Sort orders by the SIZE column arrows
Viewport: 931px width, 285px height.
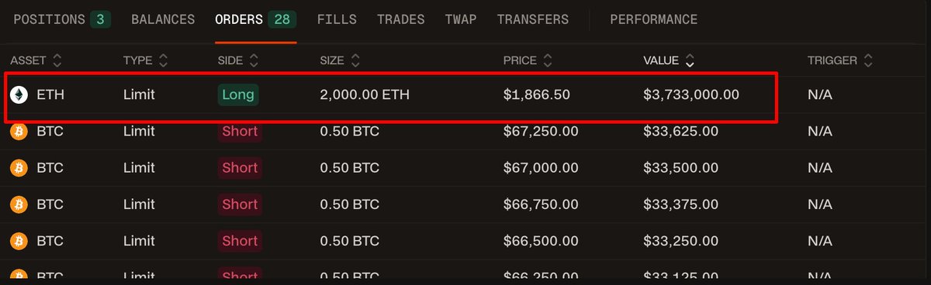click(355, 60)
